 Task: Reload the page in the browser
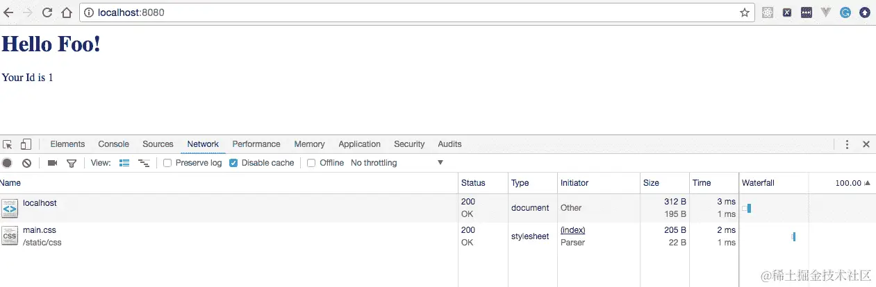pyautogui.click(x=47, y=12)
